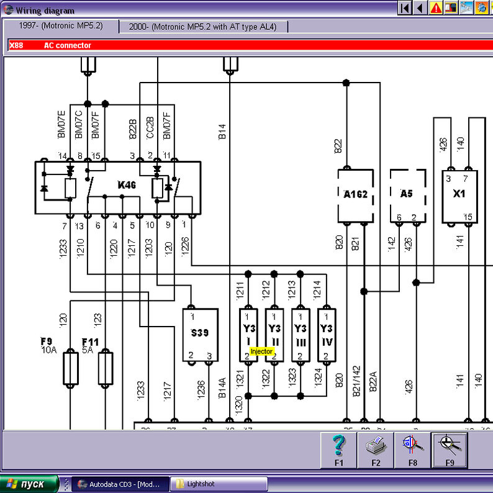Select injector Y3 II
Viewport: 493px width, 493px height.
[274, 335]
